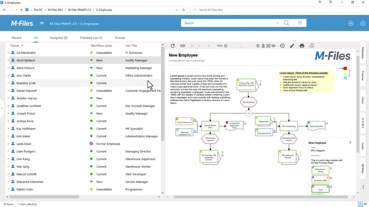Screen dimensions: 369x207
Task: Click Explorer up-folder arrow
Action: [21, 10]
